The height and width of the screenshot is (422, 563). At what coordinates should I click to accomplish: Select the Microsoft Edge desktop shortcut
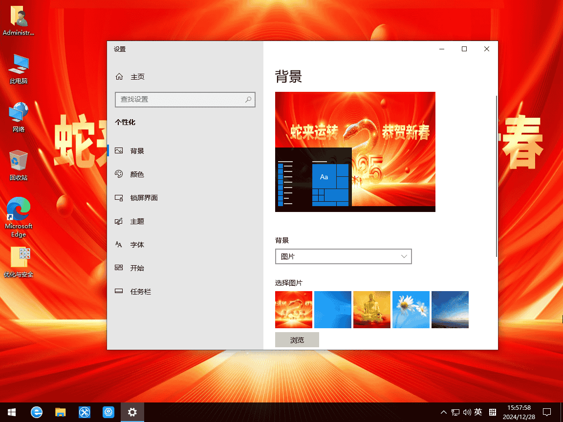pyautogui.click(x=18, y=217)
